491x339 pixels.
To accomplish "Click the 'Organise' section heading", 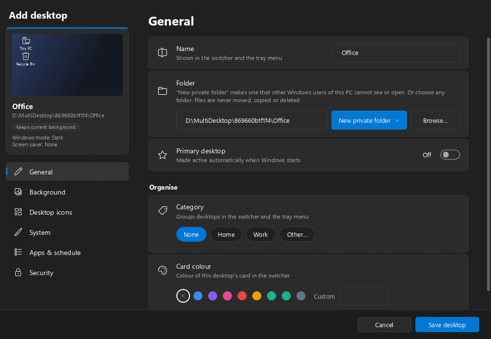I will [164, 187].
